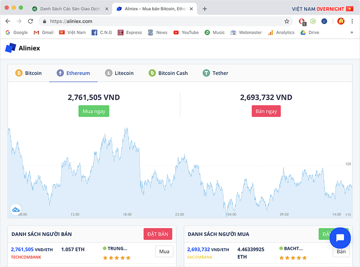This screenshot has height=267, width=360.
Task: Open the chat bubble widget
Action: pyautogui.click(x=340, y=238)
